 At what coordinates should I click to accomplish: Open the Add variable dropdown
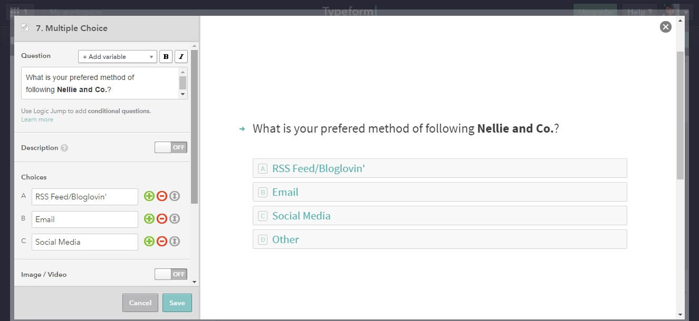[x=118, y=57]
